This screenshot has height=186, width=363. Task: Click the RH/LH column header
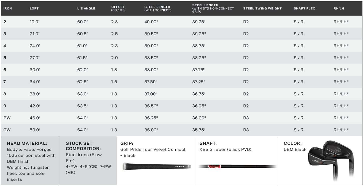point(339,8)
